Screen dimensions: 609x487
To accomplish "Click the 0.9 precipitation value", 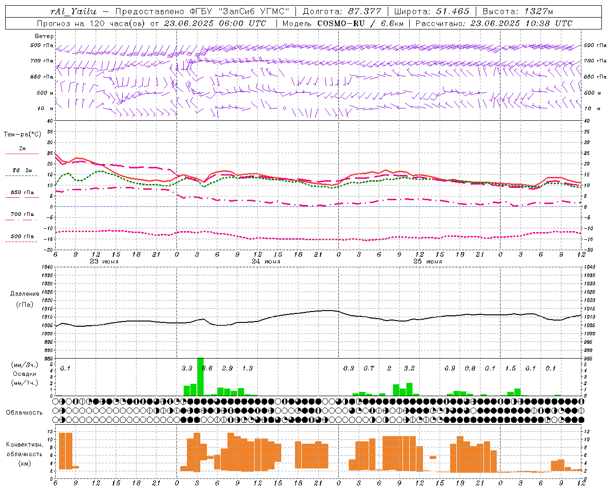I will coord(450,368).
